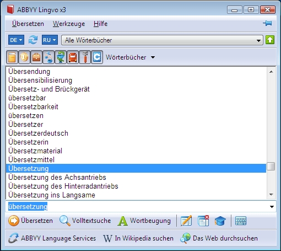Open the Werkzeuge menu

click(x=69, y=24)
